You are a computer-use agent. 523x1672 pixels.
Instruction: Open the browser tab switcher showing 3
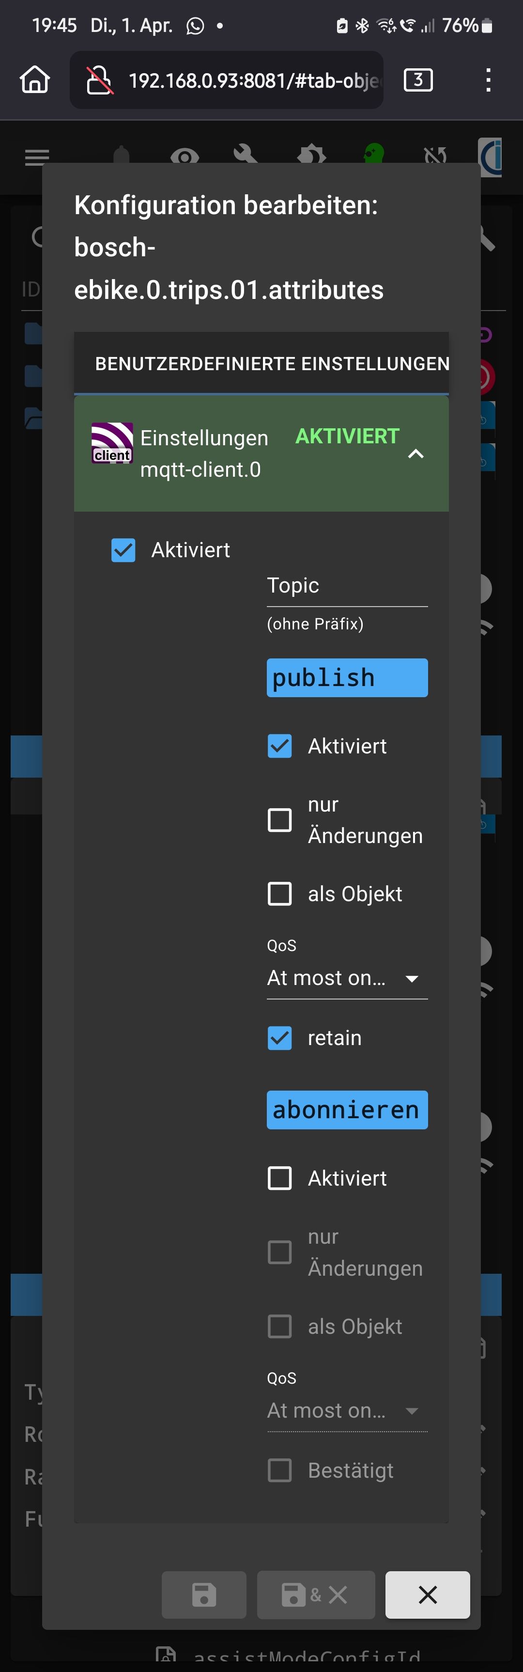pyautogui.click(x=418, y=80)
